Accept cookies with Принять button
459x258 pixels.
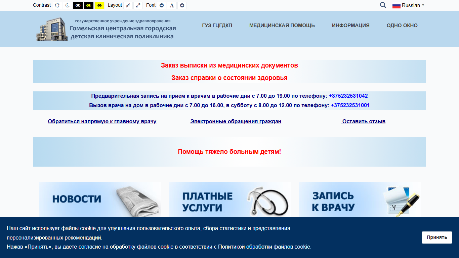click(x=437, y=238)
